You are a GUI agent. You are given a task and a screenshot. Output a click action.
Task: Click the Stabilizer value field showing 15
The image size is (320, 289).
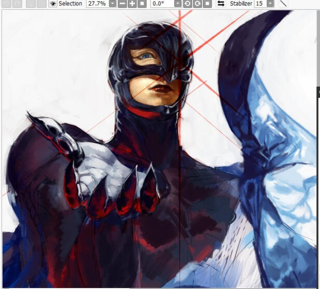(259, 4)
